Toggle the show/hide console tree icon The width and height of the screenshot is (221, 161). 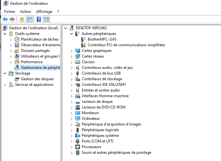30,19
